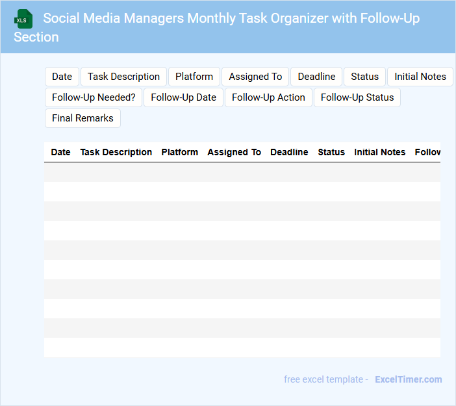The width and height of the screenshot is (456, 406).
Task: Click the green XLS file icon
Action: (x=23, y=19)
